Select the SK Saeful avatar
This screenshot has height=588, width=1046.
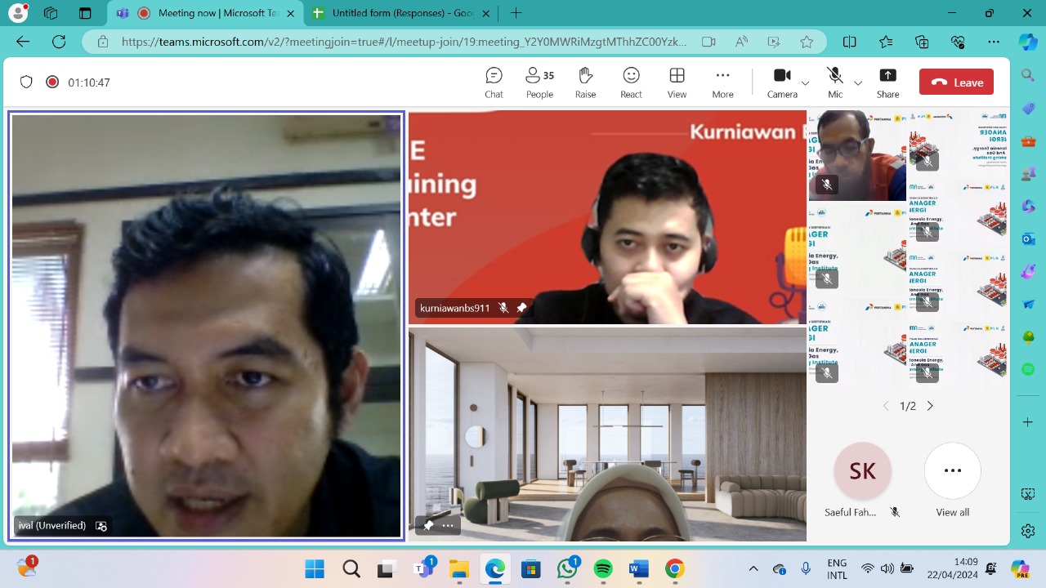(x=862, y=470)
